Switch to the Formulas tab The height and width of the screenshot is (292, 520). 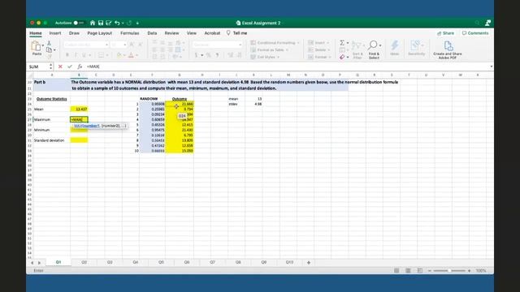130,33
